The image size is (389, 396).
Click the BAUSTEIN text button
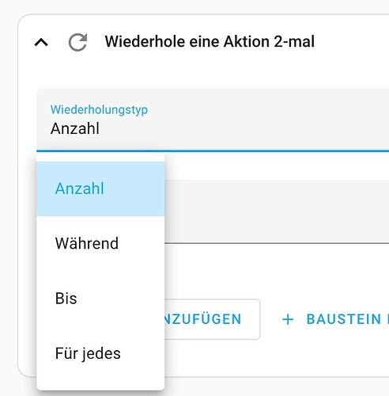click(344, 319)
